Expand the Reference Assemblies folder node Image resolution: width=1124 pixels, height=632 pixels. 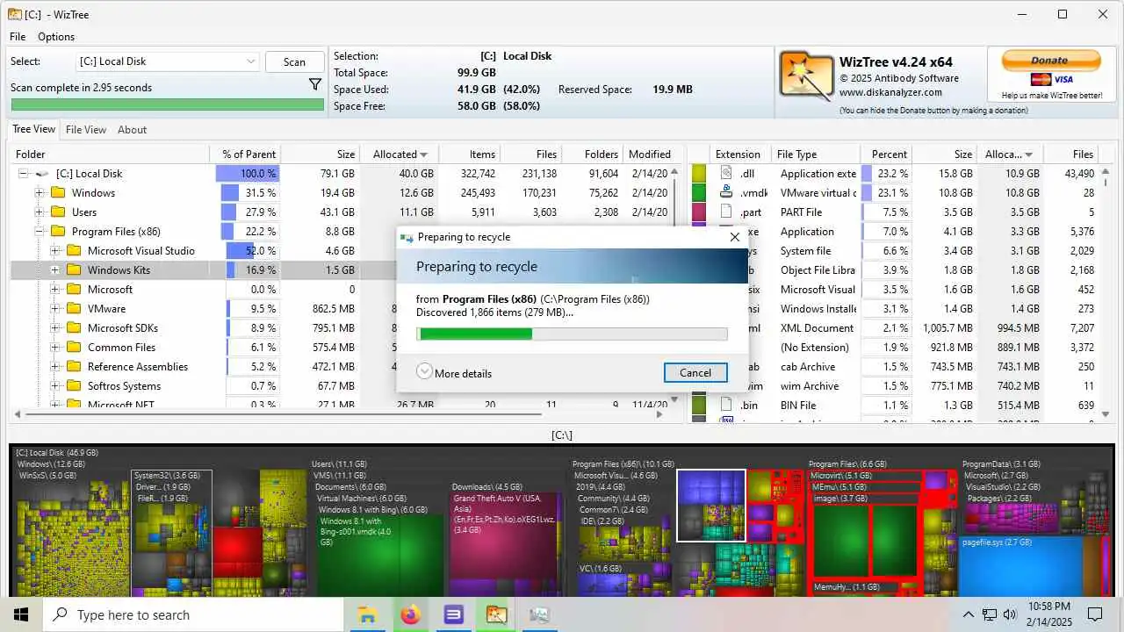(55, 367)
